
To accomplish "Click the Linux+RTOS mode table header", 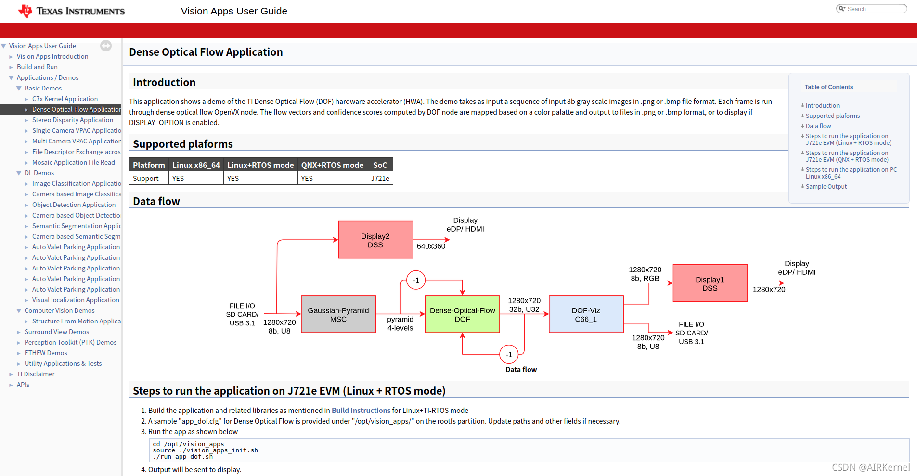I will [260, 165].
